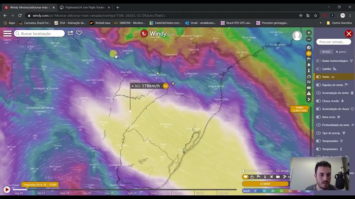Click the favorites heart in bottom toolbar

tap(245, 177)
